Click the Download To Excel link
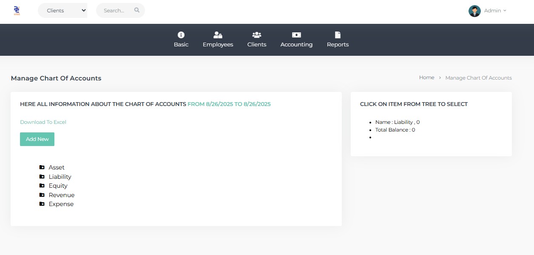This screenshot has width=534, height=255. (43, 122)
